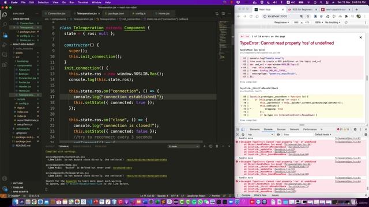The width and height of the screenshot is (369, 207).
Task: Split the terminal pane
Action: (210, 146)
